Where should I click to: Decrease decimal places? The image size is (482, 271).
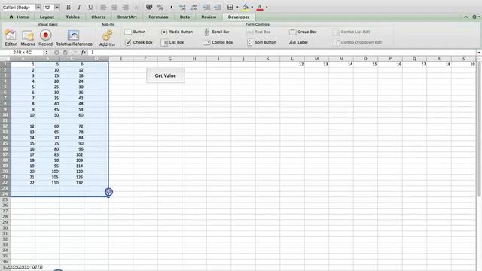[194, 7]
